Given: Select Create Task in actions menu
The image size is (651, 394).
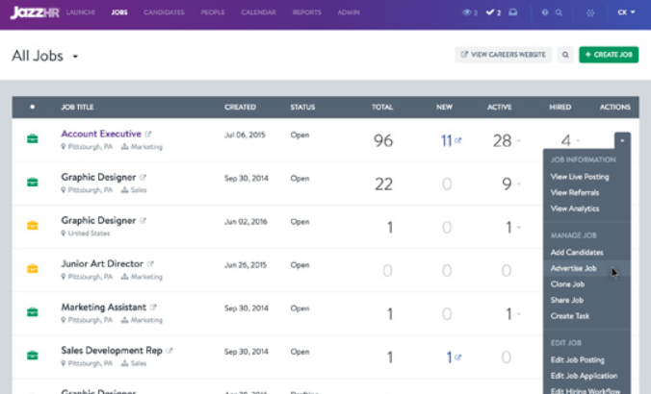Looking at the screenshot, I should point(570,316).
